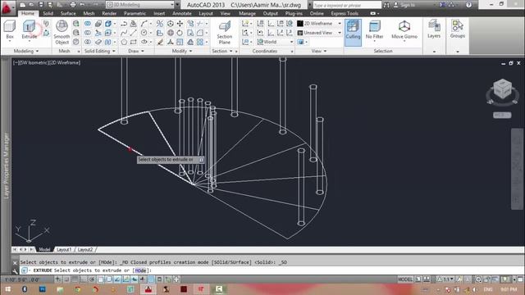Click the Save icon in quick access
The width and height of the screenshot is (525, 295).
tap(41, 5)
